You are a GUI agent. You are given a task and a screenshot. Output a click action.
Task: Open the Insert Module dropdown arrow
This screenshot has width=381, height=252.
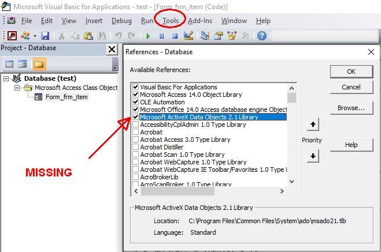[x=35, y=36]
